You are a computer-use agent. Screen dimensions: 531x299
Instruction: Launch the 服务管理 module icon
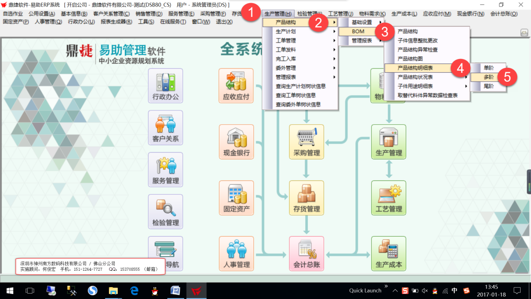165,170
